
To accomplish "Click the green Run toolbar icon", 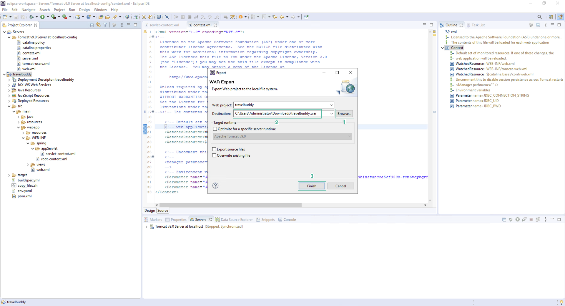I will [42, 17].
